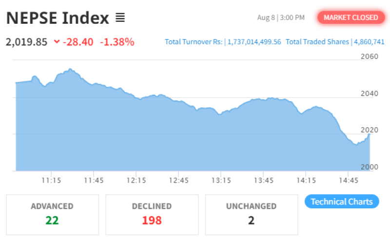Image resolution: width=390 pixels, height=237 pixels.
Task: Click the chart at the 14:45 time mark
Action: click(348, 155)
